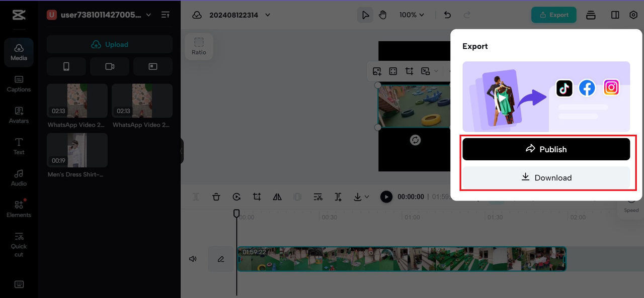Mute the track with the speaker icon
The width and height of the screenshot is (644, 298).
(193, 259)
